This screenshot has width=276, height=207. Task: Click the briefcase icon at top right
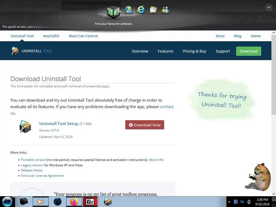(x=269, y=7)
